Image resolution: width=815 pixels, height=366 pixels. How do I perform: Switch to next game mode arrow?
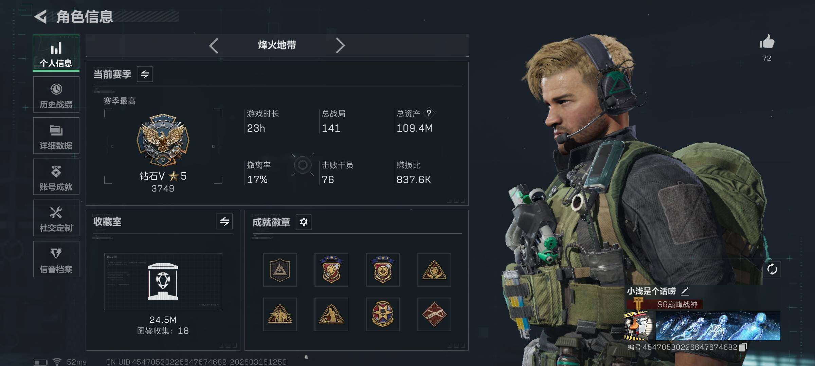pos(340,45)
